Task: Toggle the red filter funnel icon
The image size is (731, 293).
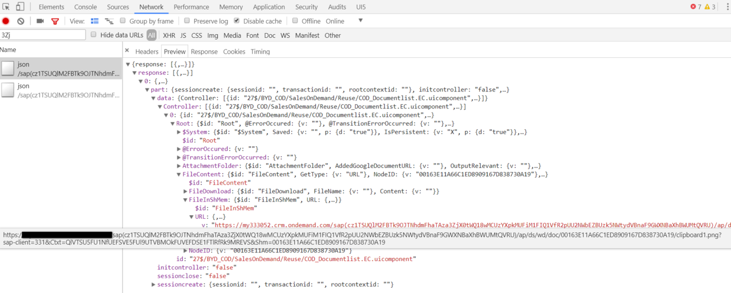Action: [55, 21]
